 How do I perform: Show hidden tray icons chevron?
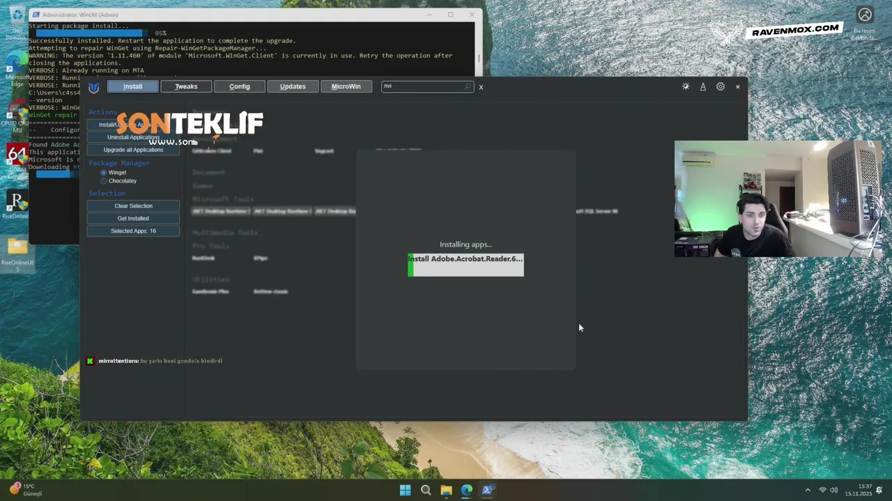pos(808,491)
